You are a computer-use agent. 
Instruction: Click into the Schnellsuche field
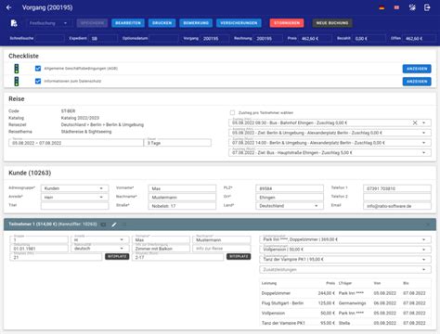[49, 38]
